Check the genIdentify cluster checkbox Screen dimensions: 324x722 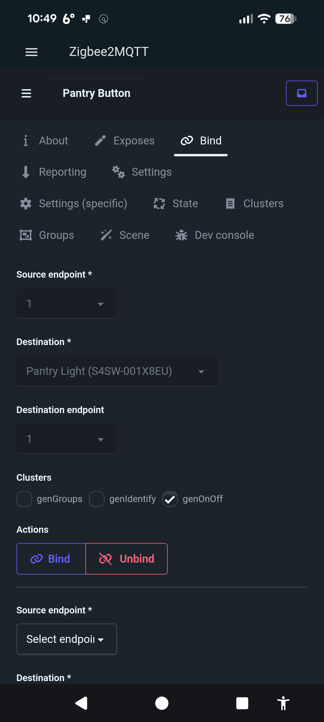click(97, 499)
